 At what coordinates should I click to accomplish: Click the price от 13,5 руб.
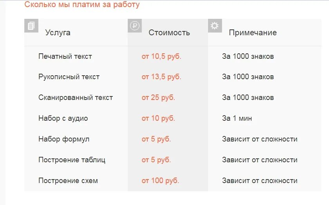click(161, 77)
